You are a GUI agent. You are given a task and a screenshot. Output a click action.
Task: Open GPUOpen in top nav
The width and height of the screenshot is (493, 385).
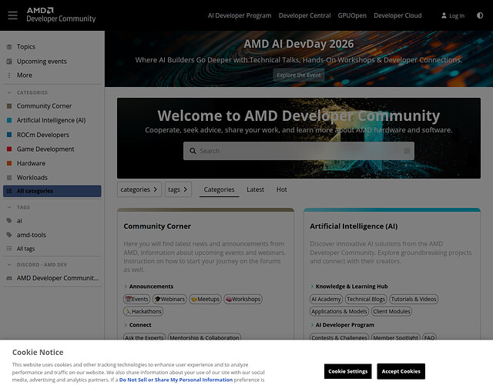click(352, 15)
